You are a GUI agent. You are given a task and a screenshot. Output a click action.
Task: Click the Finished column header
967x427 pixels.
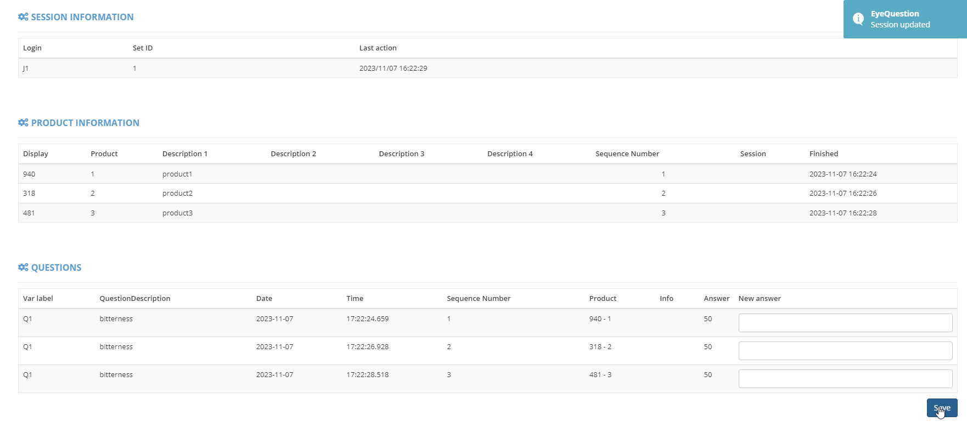coord(823,154)
